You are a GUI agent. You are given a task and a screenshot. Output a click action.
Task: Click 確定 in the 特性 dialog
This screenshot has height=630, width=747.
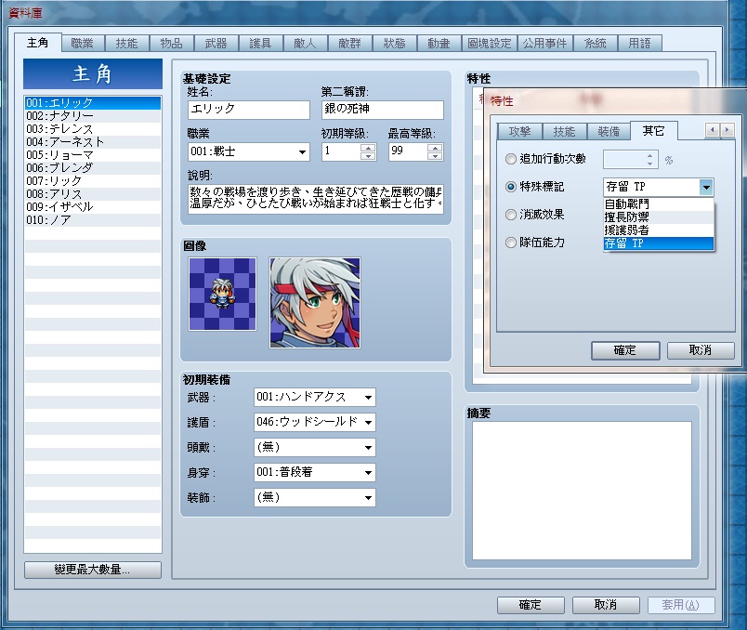pyautogui.click(x=625, y=350)
